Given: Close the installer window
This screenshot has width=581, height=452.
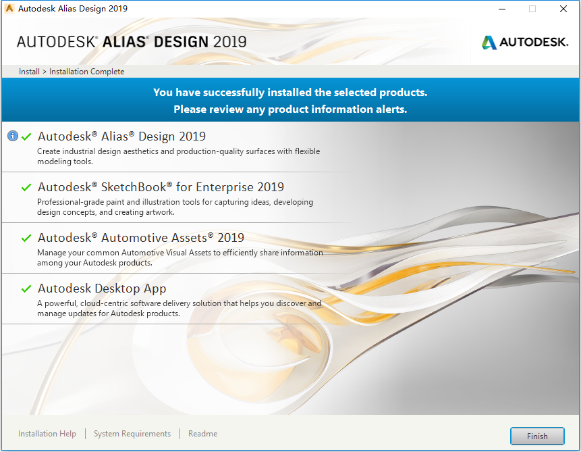Looking at the screenshot, I should click(563, 9).
